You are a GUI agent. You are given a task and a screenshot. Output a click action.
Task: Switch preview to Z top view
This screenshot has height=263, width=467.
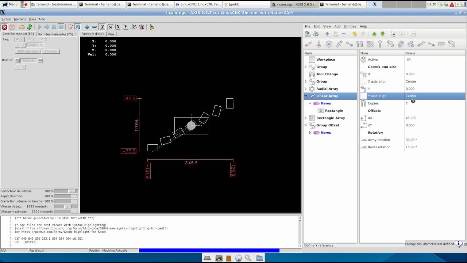(102, 27)
